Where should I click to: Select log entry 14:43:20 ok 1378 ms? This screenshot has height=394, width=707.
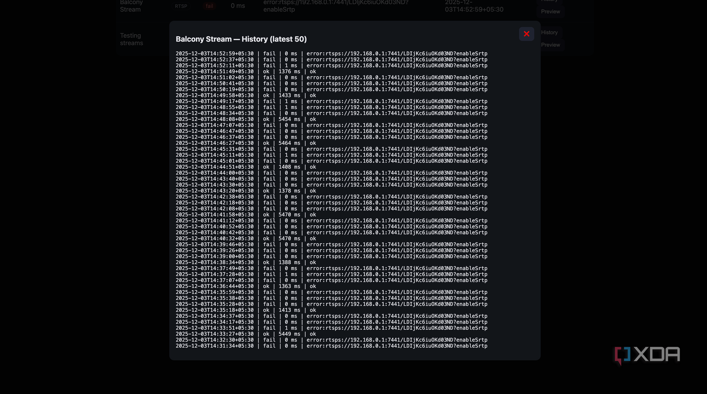click(246, 191)
